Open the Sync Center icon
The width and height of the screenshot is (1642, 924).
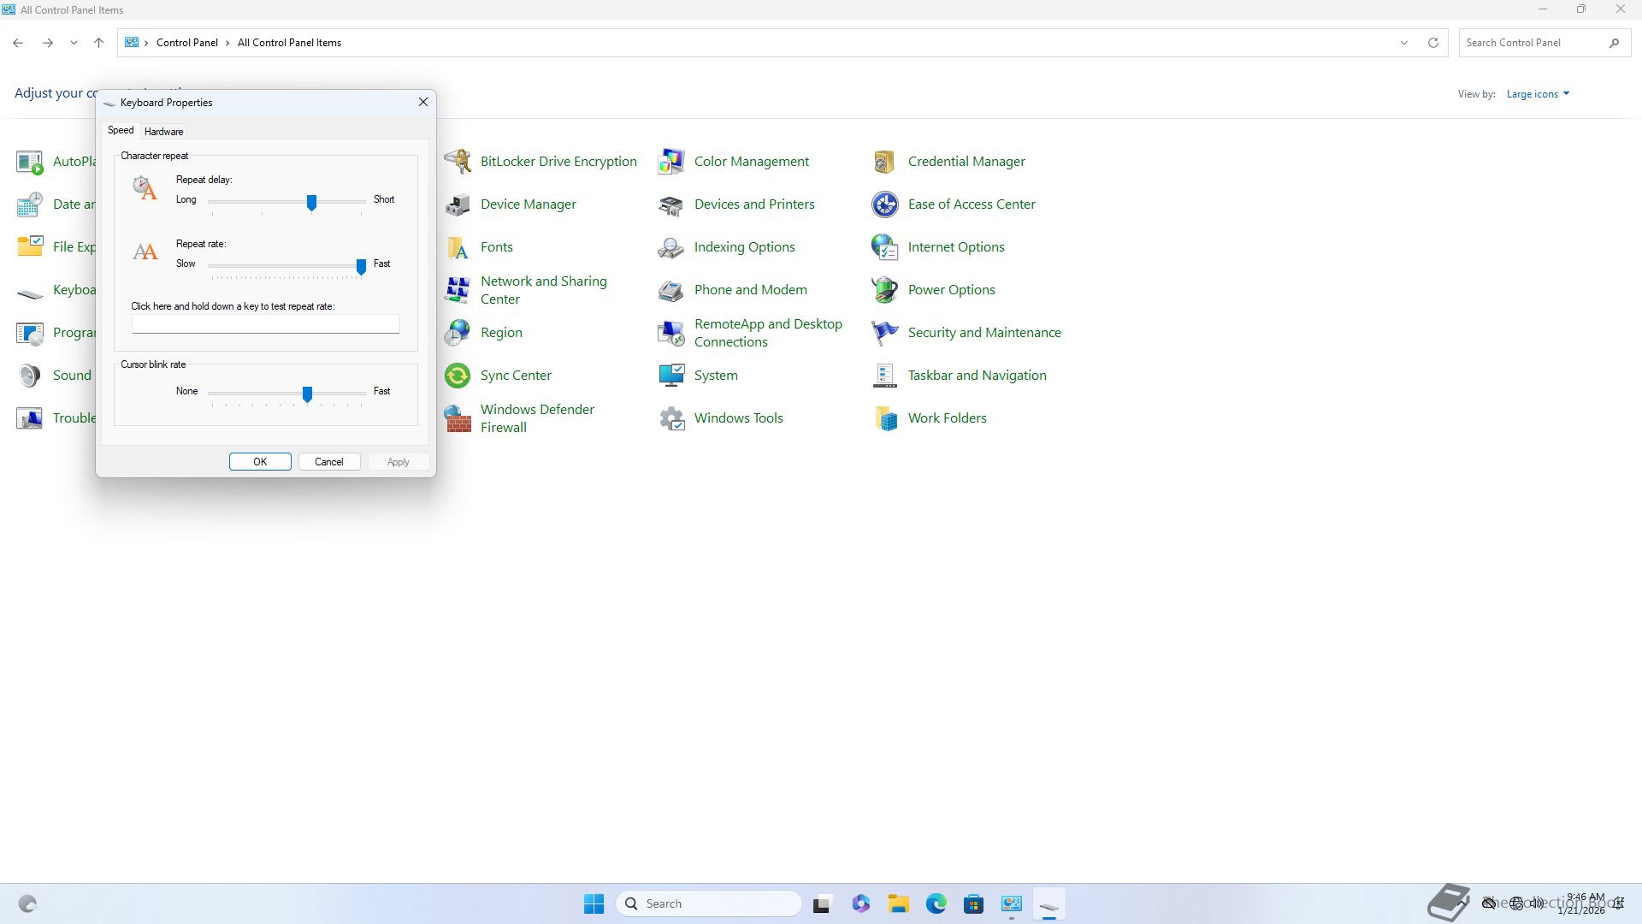(458, 376)
